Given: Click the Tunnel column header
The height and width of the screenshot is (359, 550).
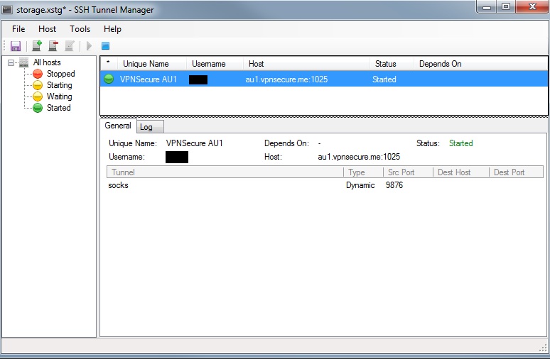Looking at the screenshot, I should pyautogui.click(x=225, y=172).
